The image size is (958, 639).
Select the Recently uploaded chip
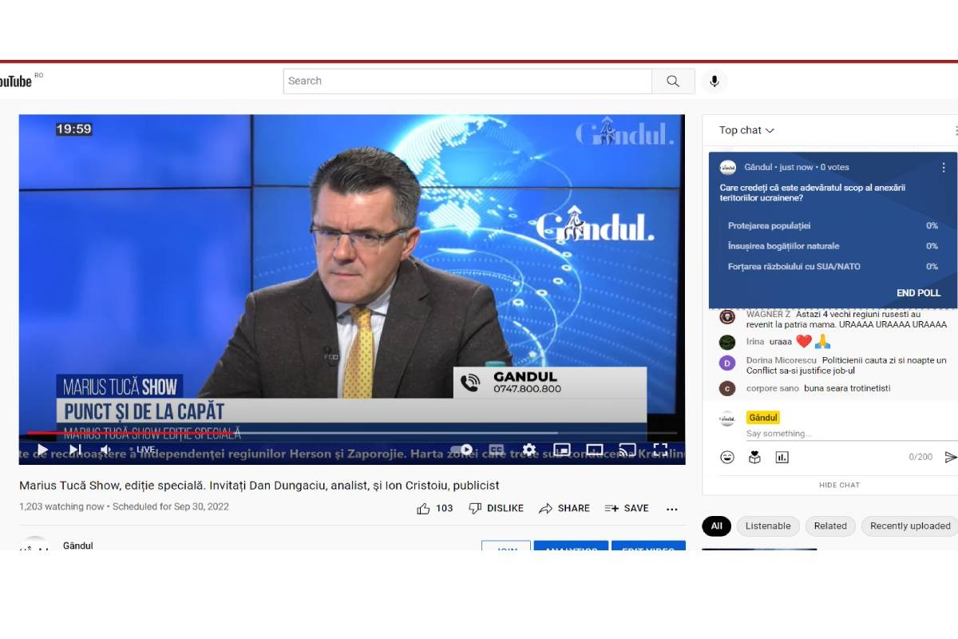point(910,526)
